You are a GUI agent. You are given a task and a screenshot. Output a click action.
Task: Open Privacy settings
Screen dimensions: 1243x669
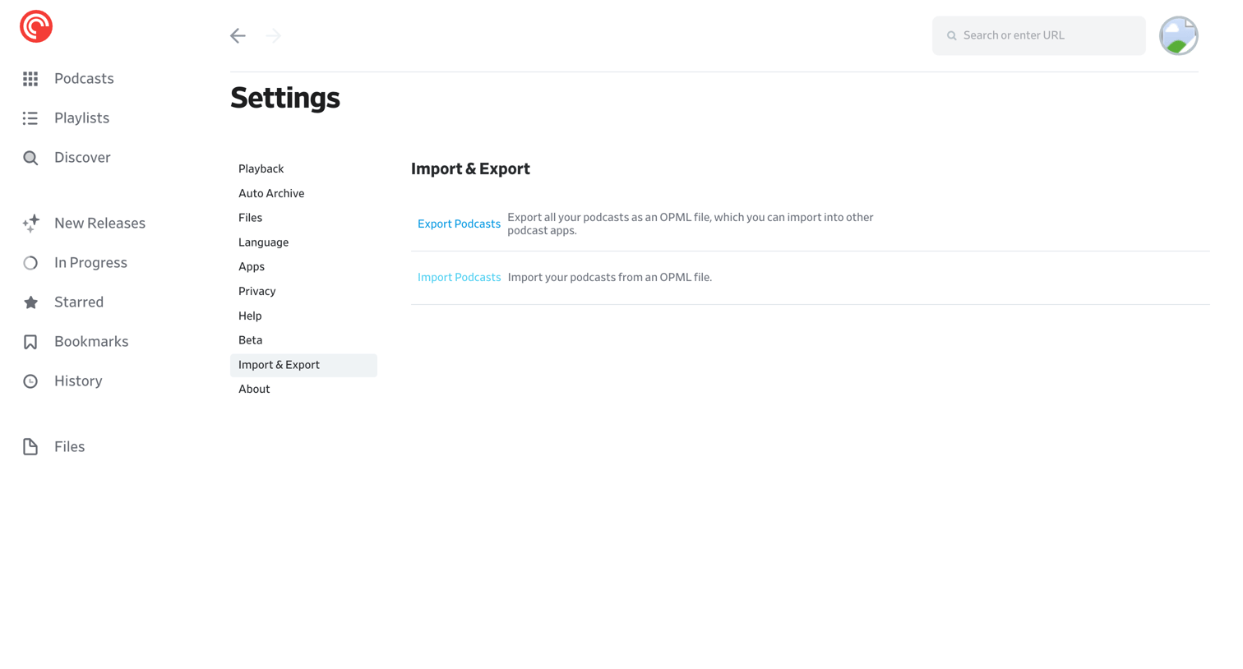pyautogui.click(x=303, y=291)
